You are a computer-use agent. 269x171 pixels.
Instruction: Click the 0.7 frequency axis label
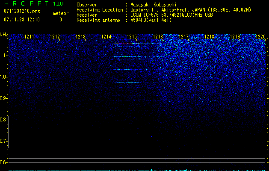click(3, 141)
